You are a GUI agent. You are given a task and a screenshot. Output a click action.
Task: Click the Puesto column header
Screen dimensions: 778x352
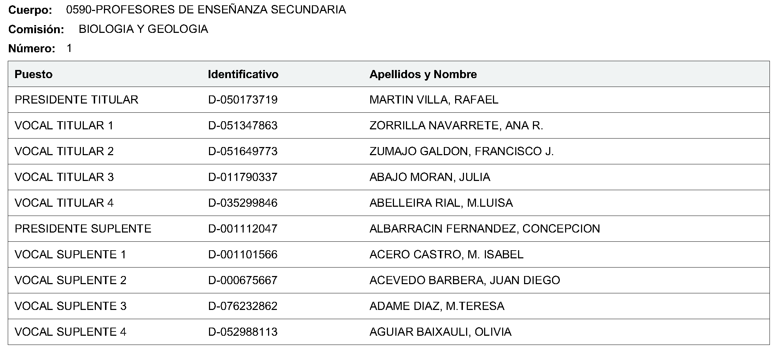tap(34, 74)
